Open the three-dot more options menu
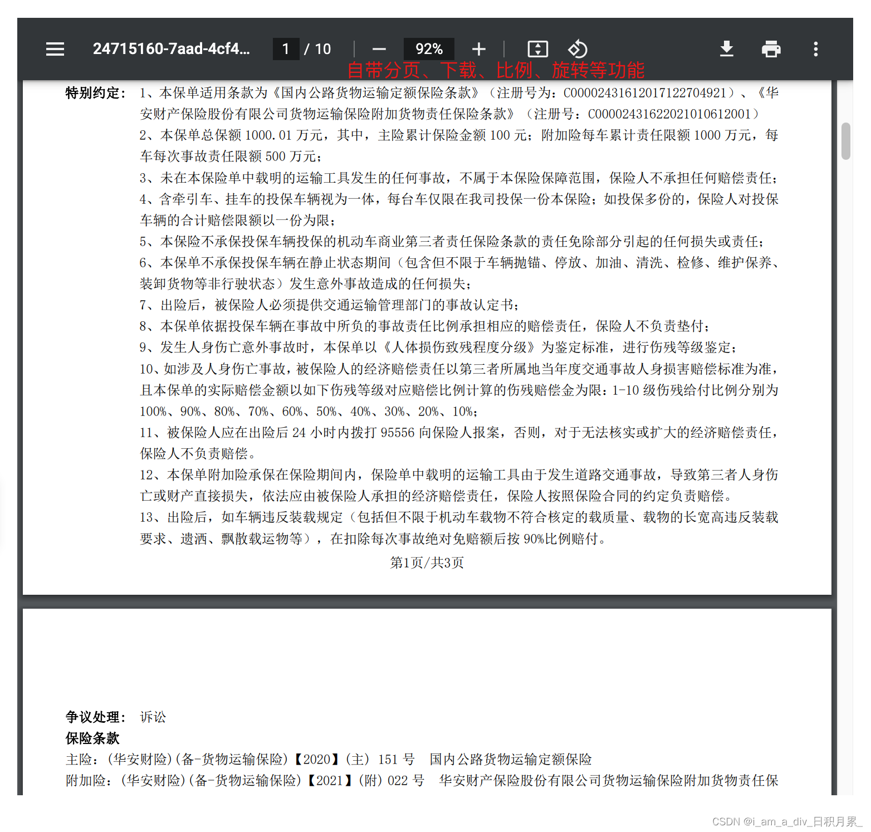The height and width of the screenshot is (832, 871). pos(815,49)
